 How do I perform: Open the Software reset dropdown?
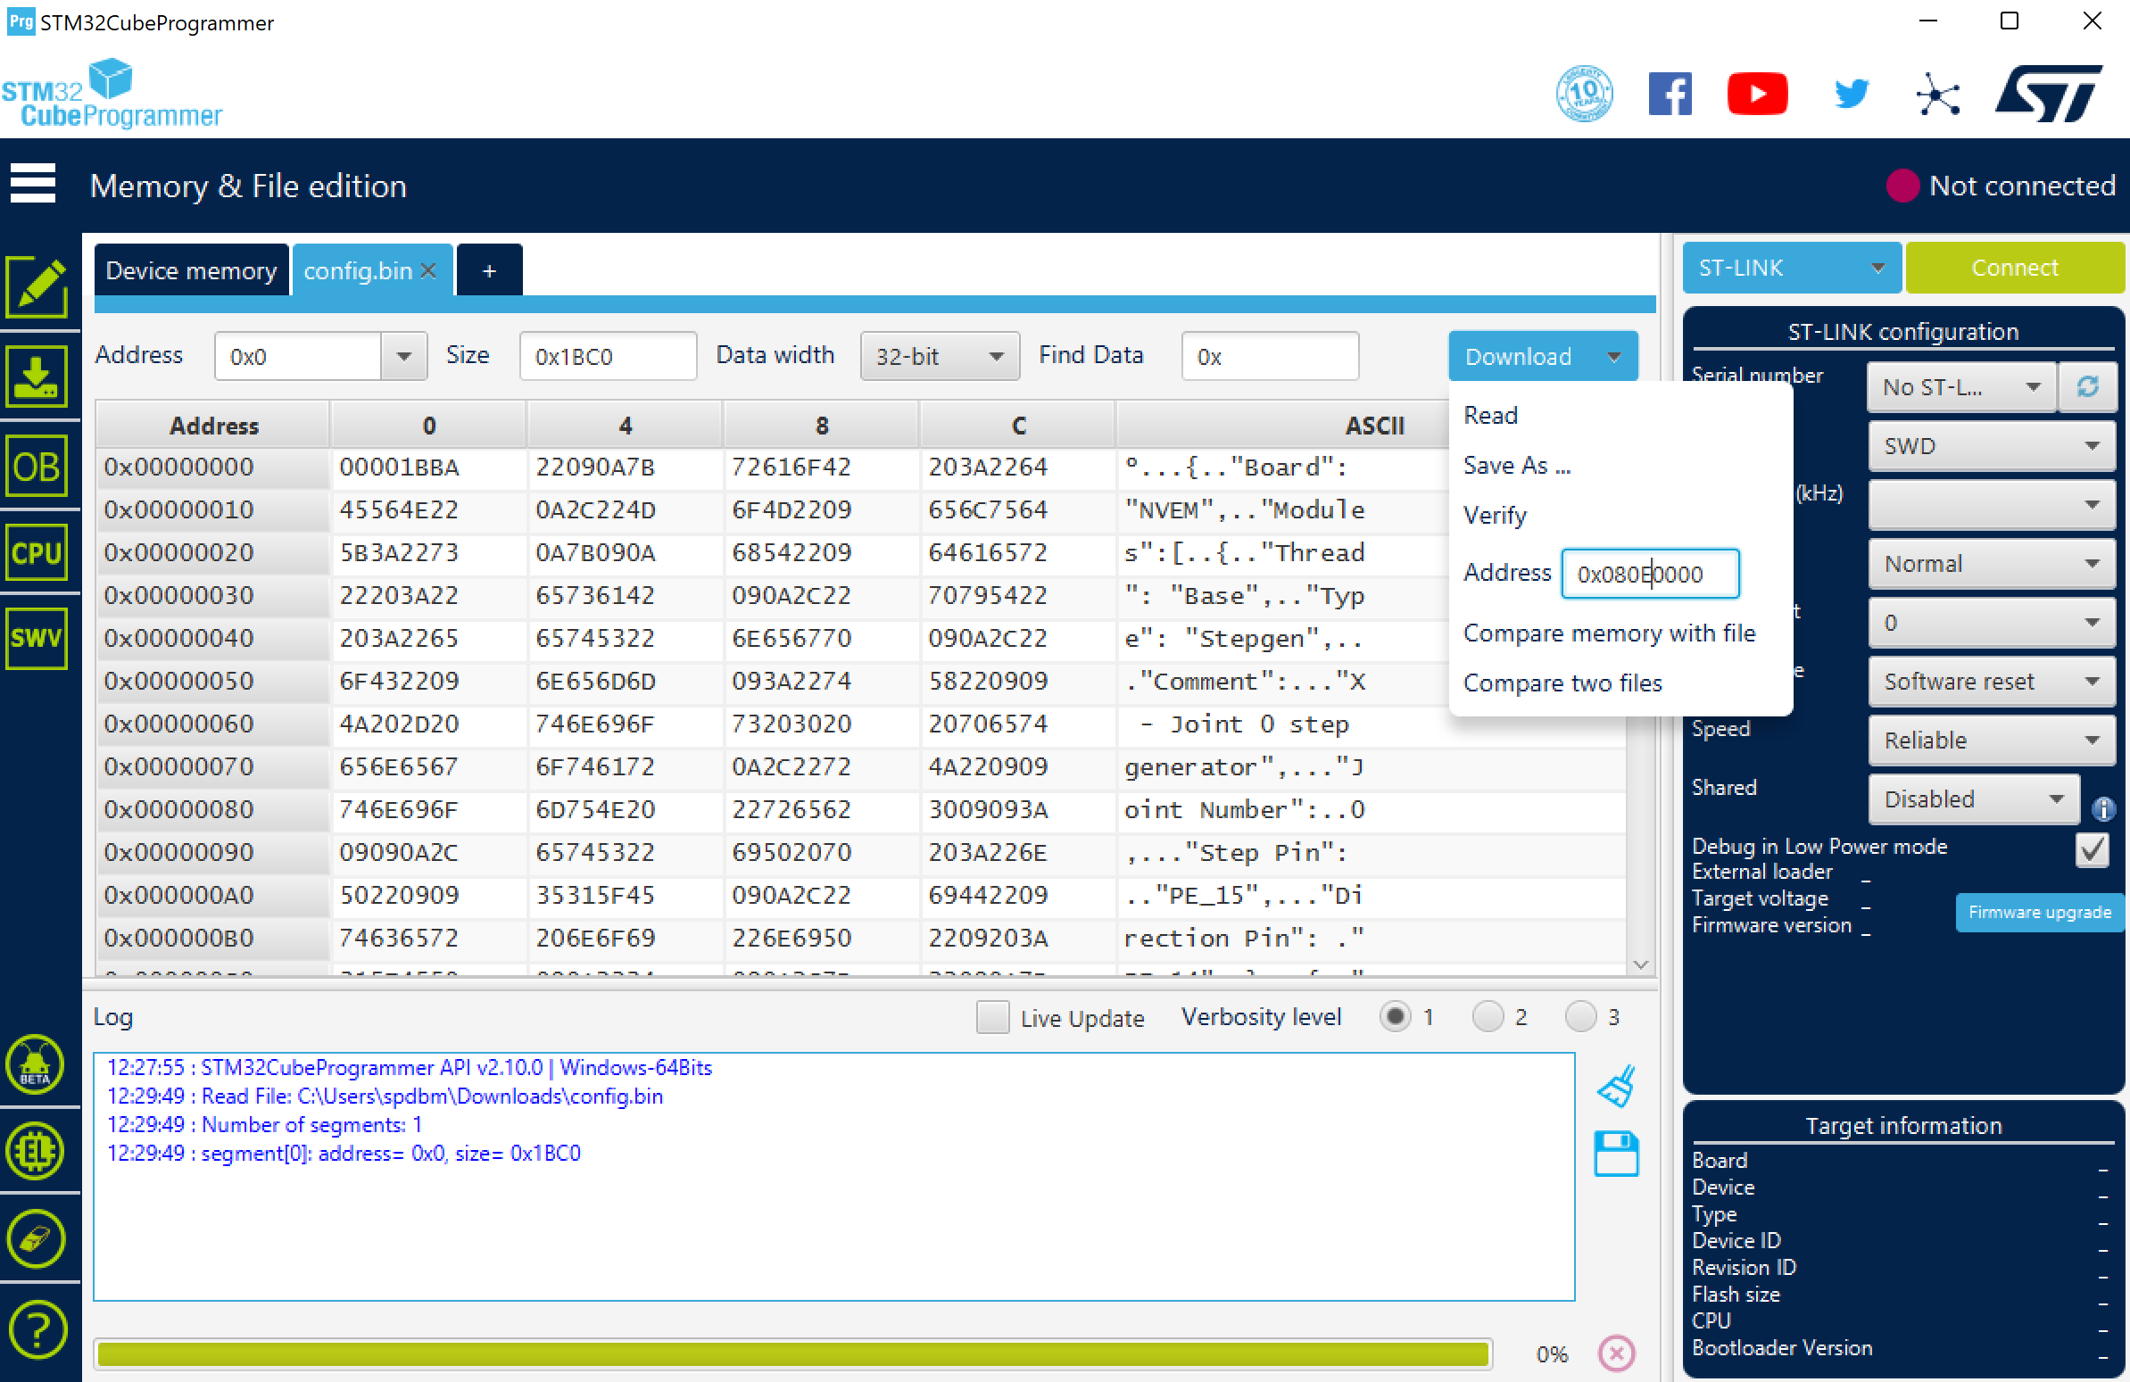point(1991,680)
